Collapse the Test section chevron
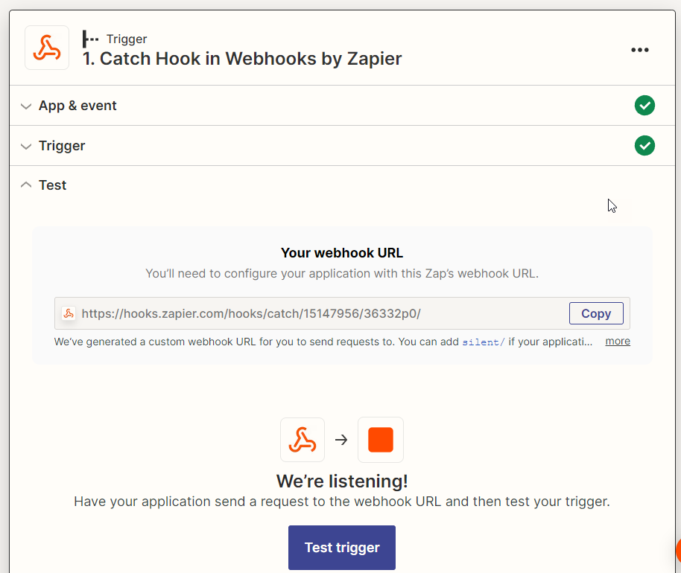This screenshot has width=681, height=573. click(26, 185)
